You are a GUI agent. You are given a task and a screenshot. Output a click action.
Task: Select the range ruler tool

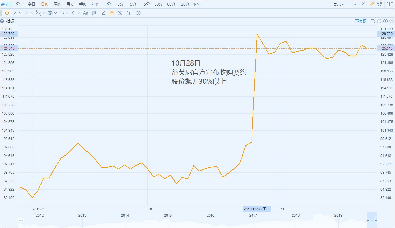tap(62, 13)
